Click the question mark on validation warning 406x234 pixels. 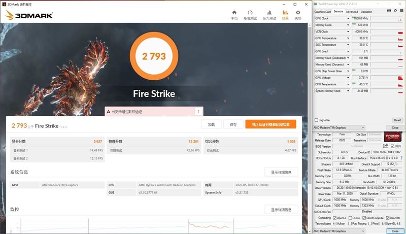pyautogui.click(x=198, y=112)
